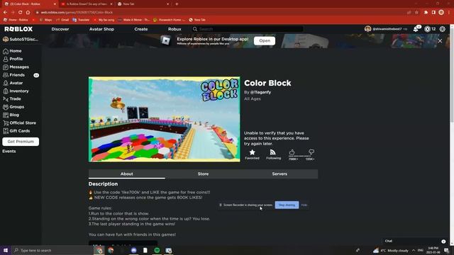Switch to the Store tab
This screenshot has height=255, width=454.
203,174
